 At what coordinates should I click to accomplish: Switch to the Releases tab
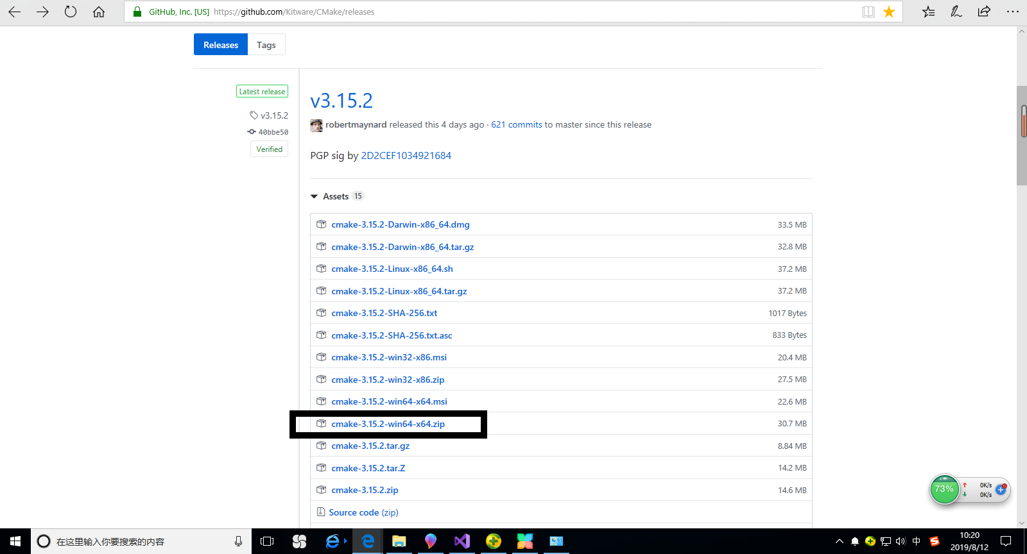tap(221, 44)
